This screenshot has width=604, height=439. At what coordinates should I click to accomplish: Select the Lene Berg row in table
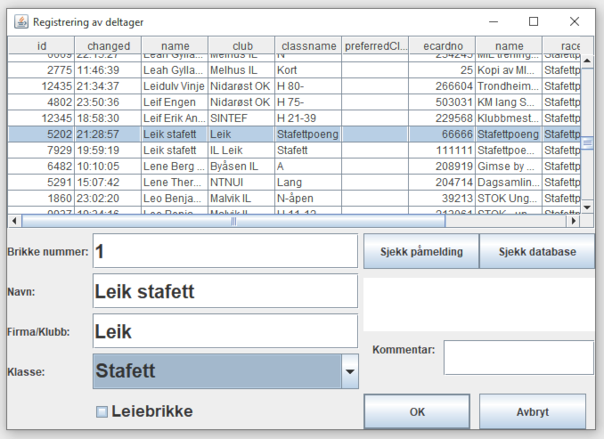[x=175, y=167]
